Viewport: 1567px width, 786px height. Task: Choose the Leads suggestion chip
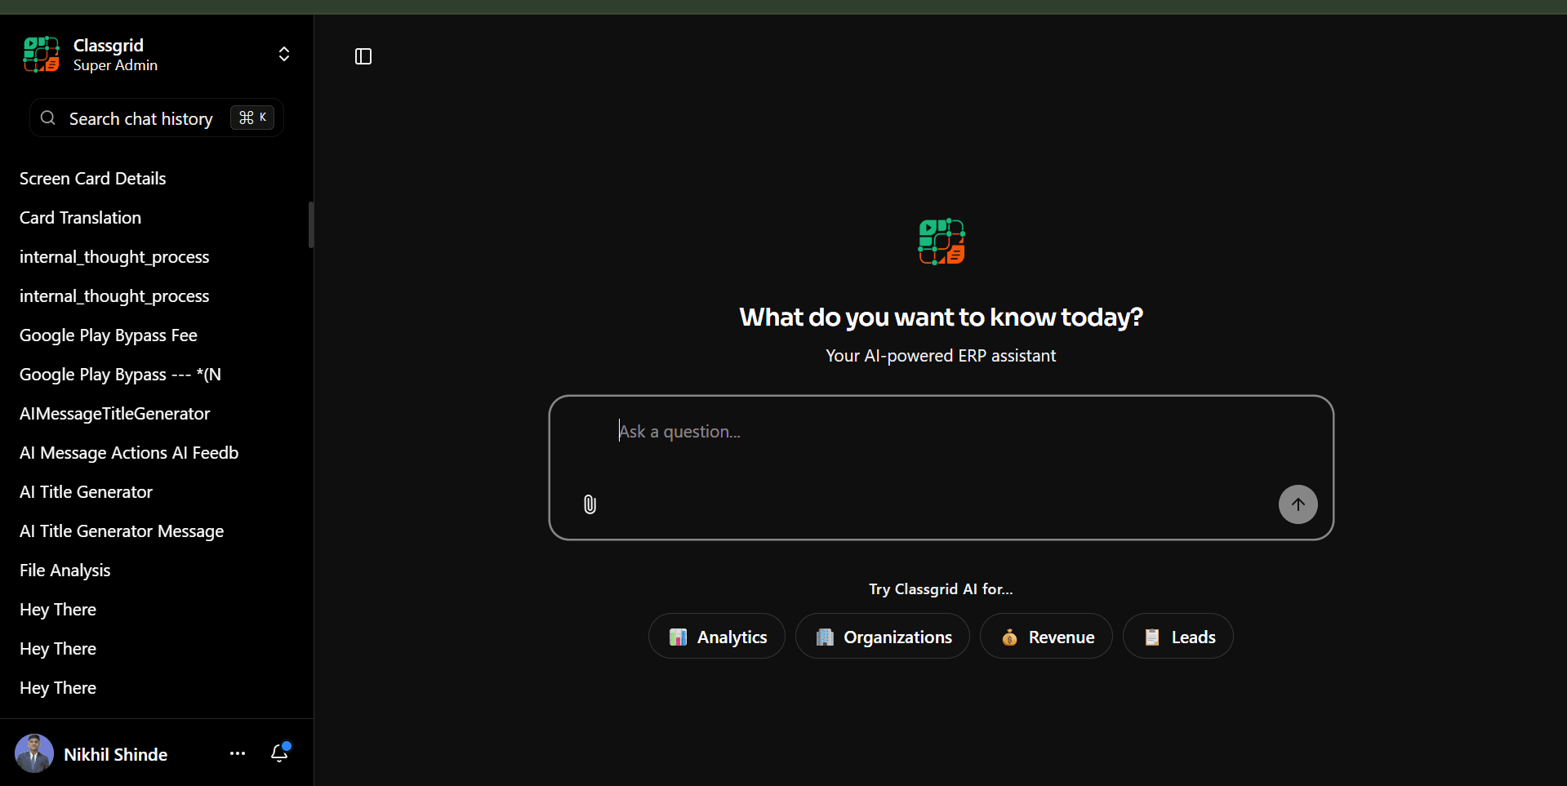pos(1177,637)
